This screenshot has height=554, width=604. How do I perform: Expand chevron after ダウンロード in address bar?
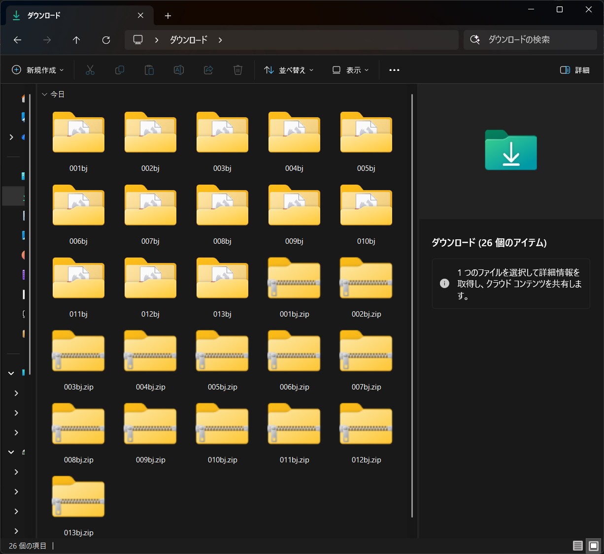pyautogui.click(x=220, y=40)
